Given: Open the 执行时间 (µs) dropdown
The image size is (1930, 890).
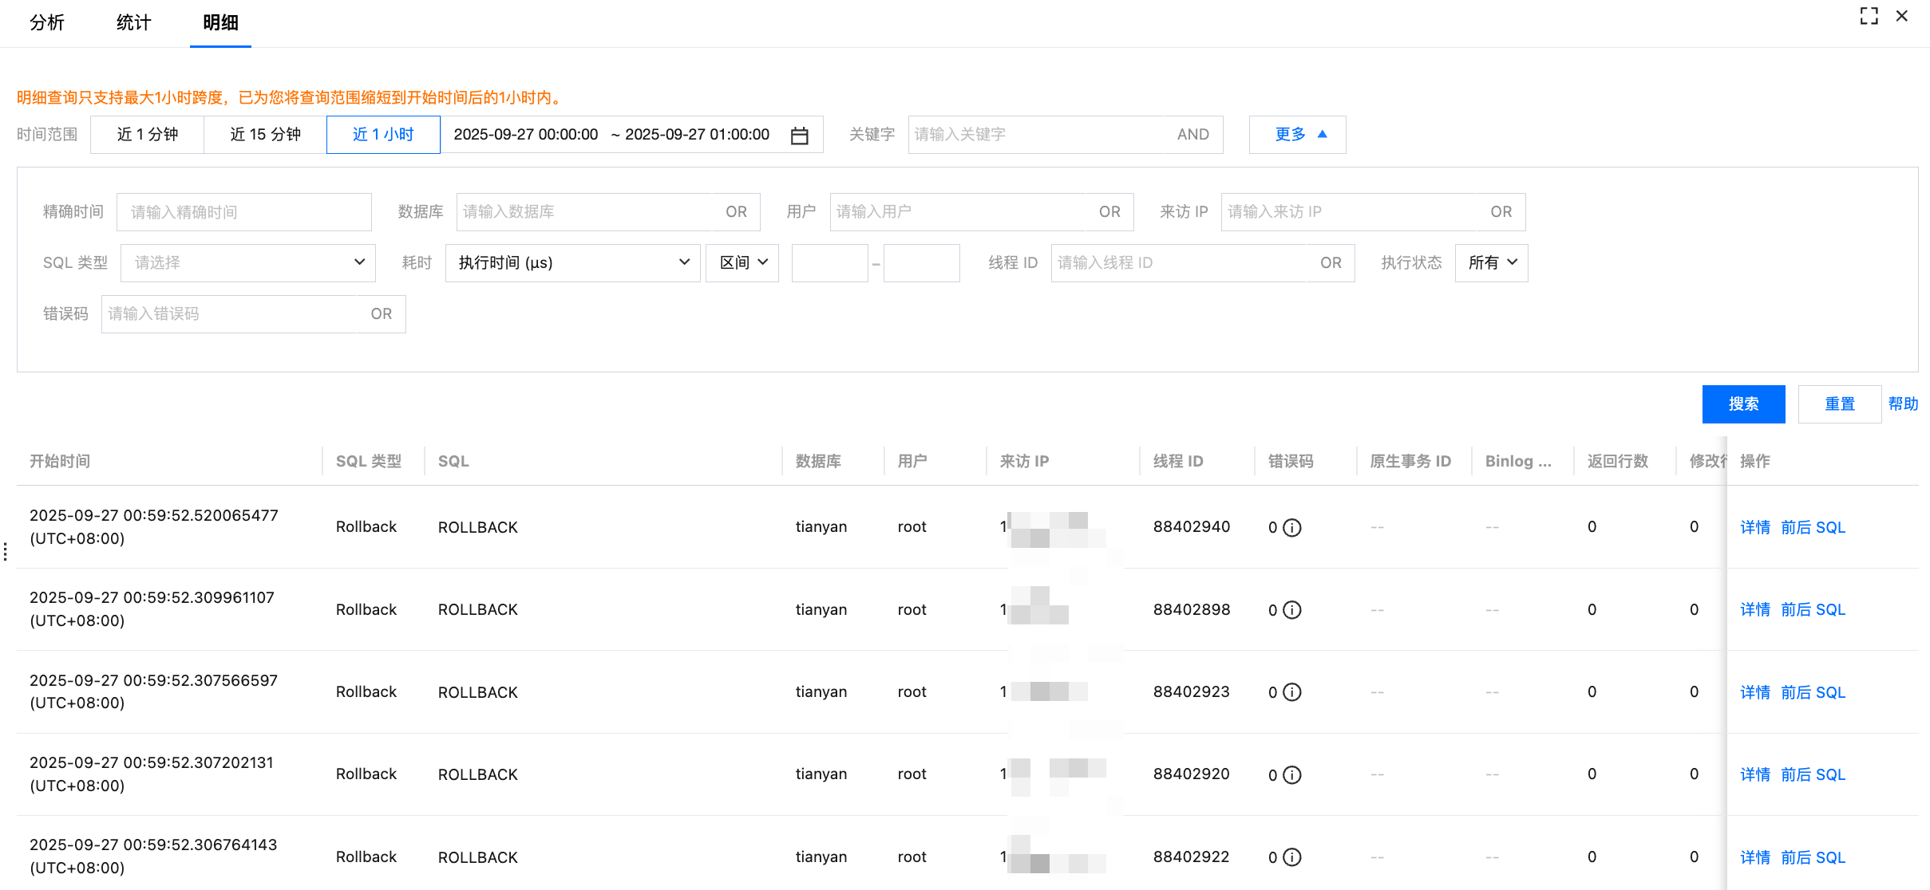Looking at the screenshot, I should [572, 263].
